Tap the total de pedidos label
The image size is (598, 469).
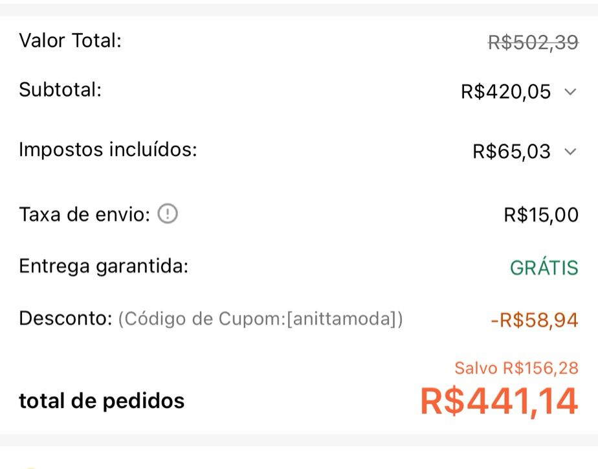pyautogui.click(x=102, y=401)
